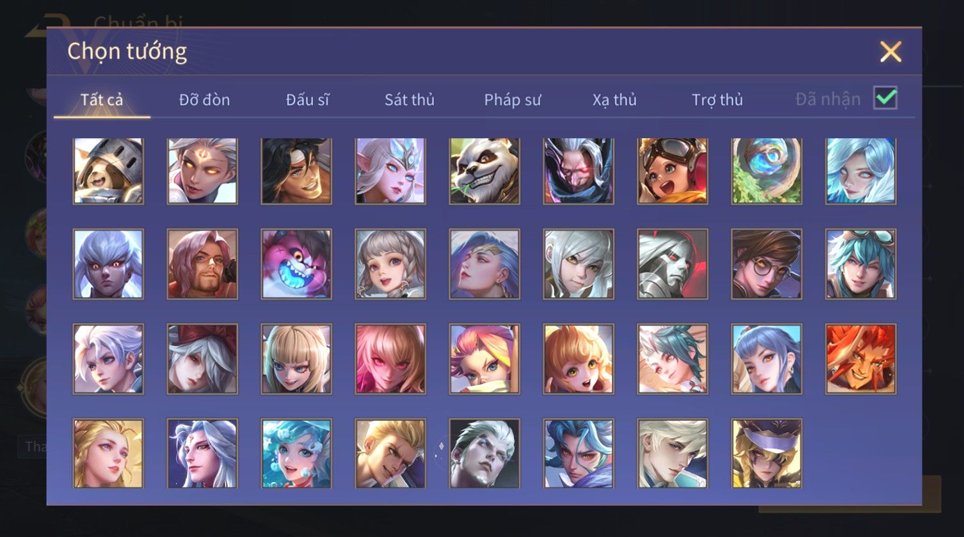Pick the pink grinning cat monster hero
This screenshot has height=537, width=964.
[x=296, y=264]
